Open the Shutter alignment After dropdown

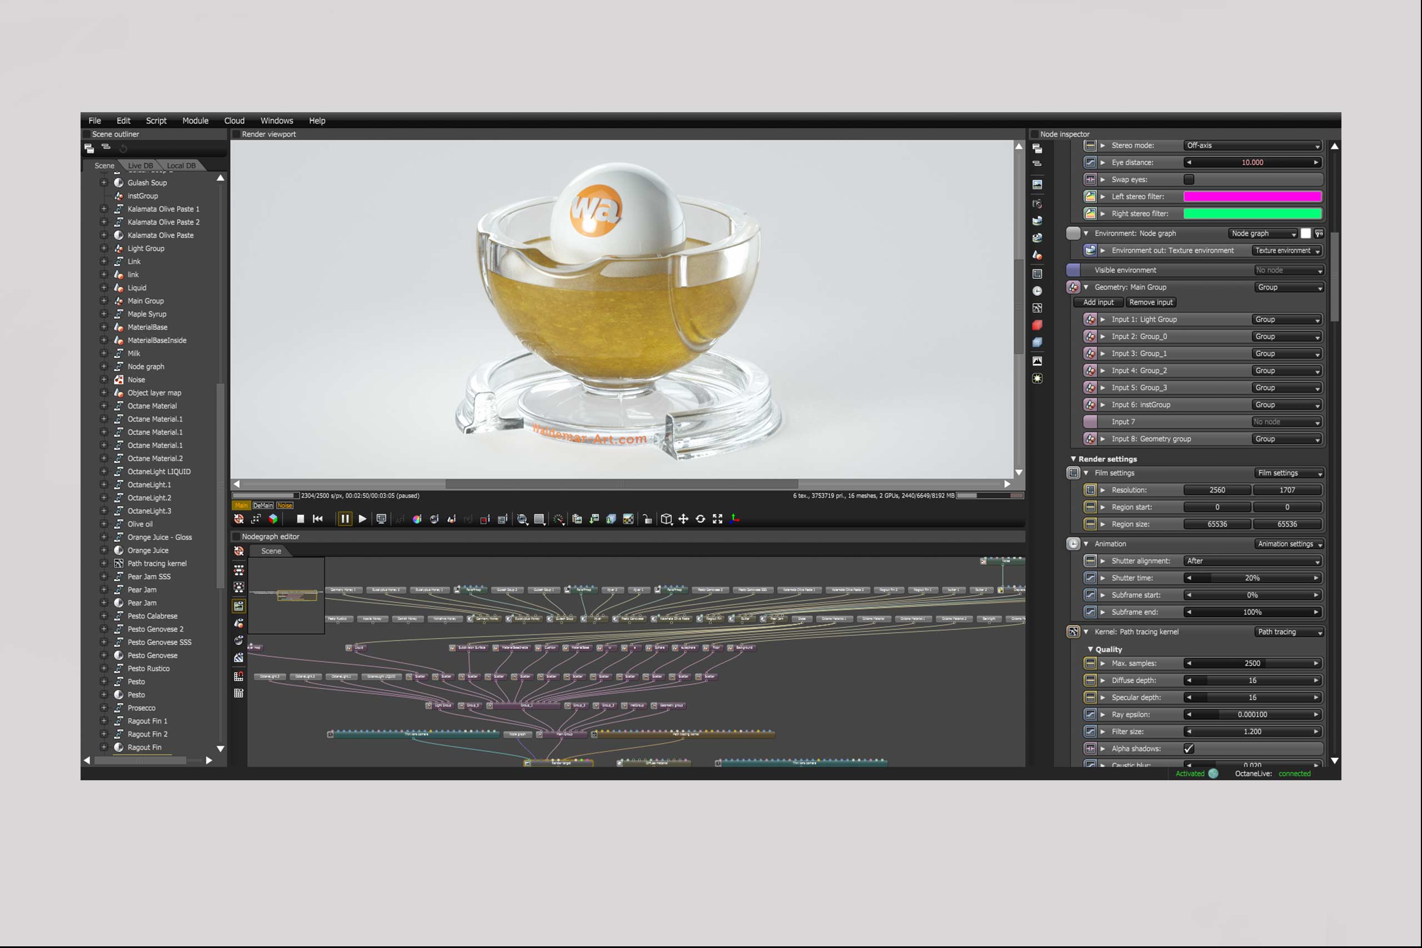pos(1252,561)
